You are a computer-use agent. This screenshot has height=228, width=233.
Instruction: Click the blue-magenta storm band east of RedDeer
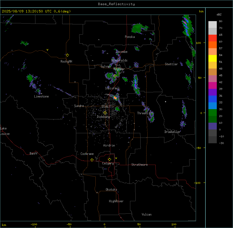coord(135,84)
